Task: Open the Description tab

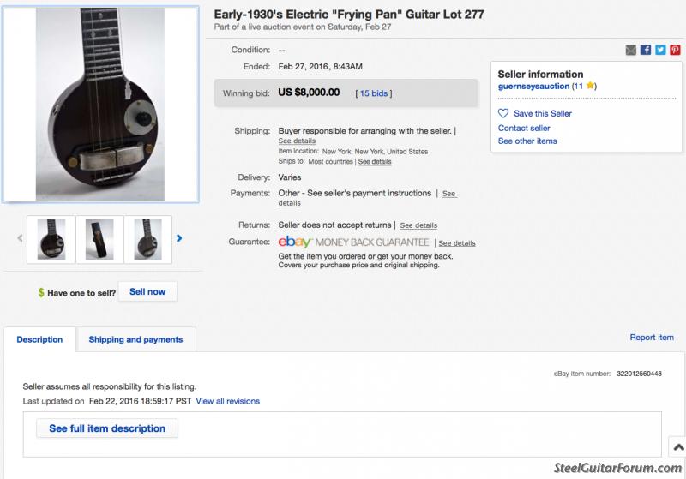Action: (x=39, y=339)
